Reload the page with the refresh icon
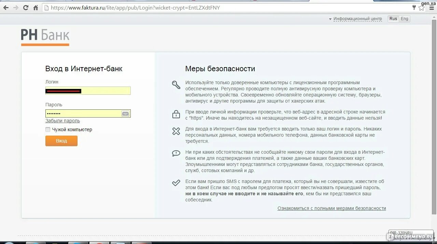Image resolution: width=437 pixels, height=244 pixels. pyautogui.click(x=26, y=7)
